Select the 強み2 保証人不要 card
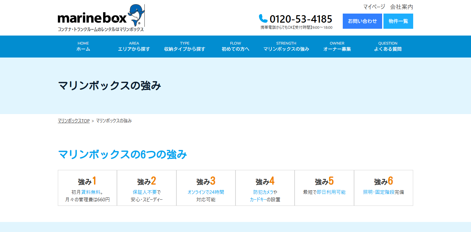This screenshot has height=232, width=471. pos(147,188)
